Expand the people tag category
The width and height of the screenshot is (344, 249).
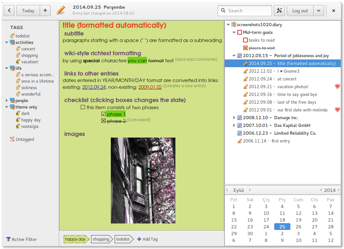(6, 100)
